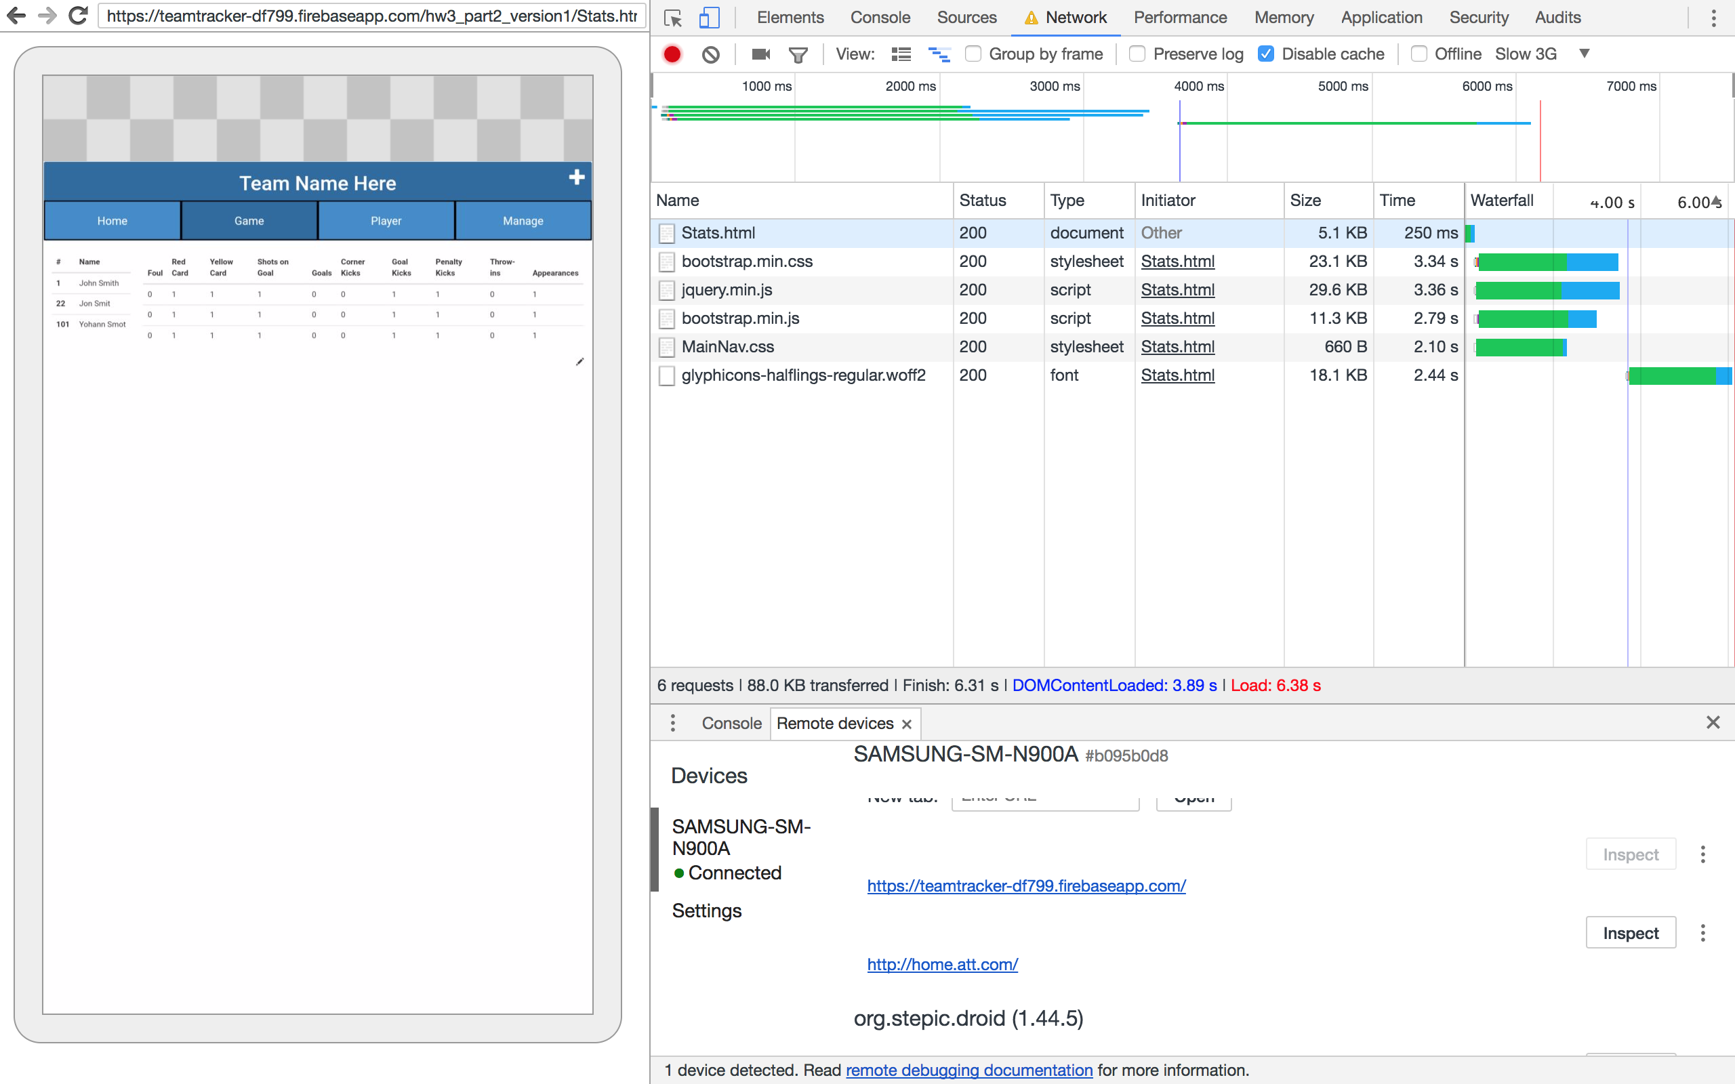Click Inspect for home.att.com
Image resolution: width=1735 pixels, height=1084 pixels.
[1631, 933]
